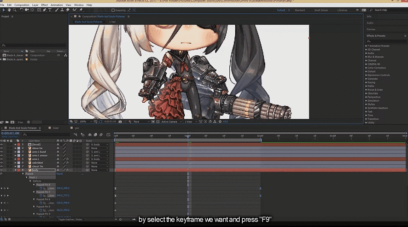Click the reset exposure gear icon

click(x=220, y=122)
